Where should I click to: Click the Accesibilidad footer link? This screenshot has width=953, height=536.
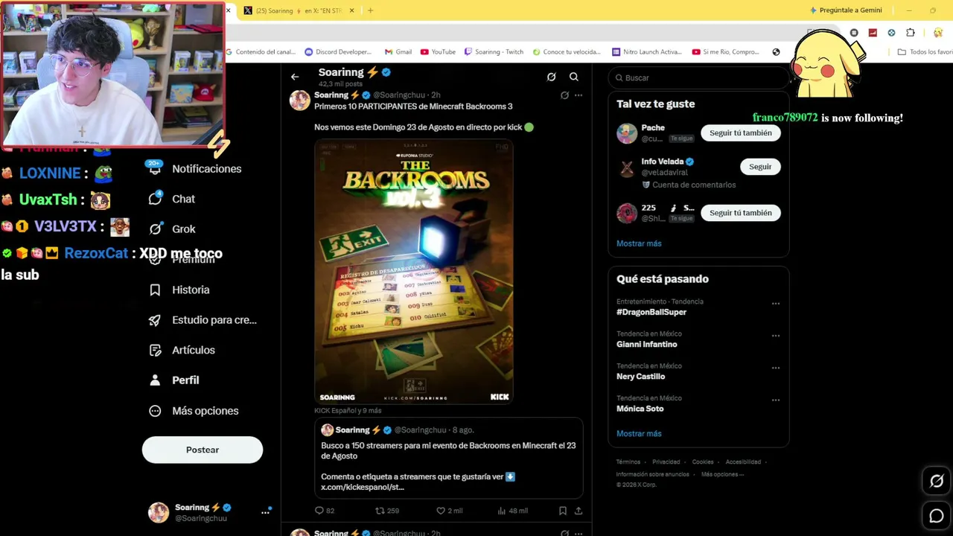(x=743, y=462)
